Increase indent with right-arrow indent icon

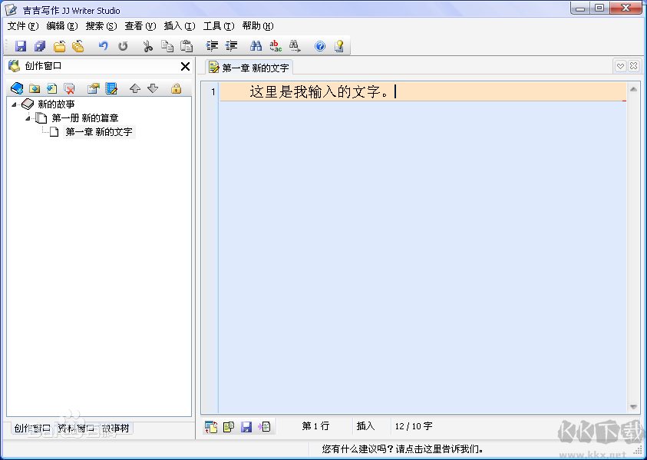point(212,46)
